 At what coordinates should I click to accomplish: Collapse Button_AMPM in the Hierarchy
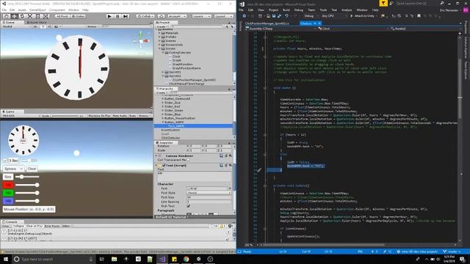163,122
